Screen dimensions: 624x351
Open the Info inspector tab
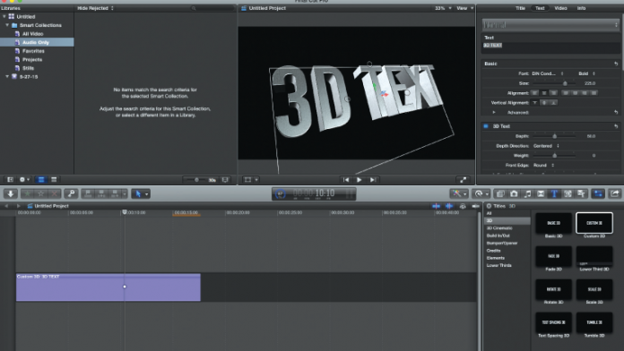coord(582,8)
